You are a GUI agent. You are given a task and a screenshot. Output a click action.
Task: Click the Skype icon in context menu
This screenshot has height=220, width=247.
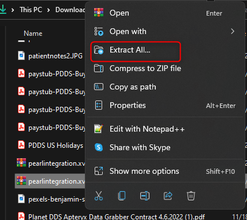(99, 147)
